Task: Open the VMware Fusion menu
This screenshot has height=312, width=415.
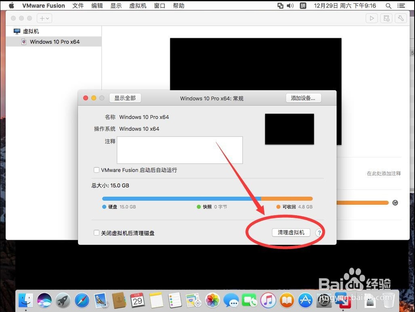Action: (44, 5)
